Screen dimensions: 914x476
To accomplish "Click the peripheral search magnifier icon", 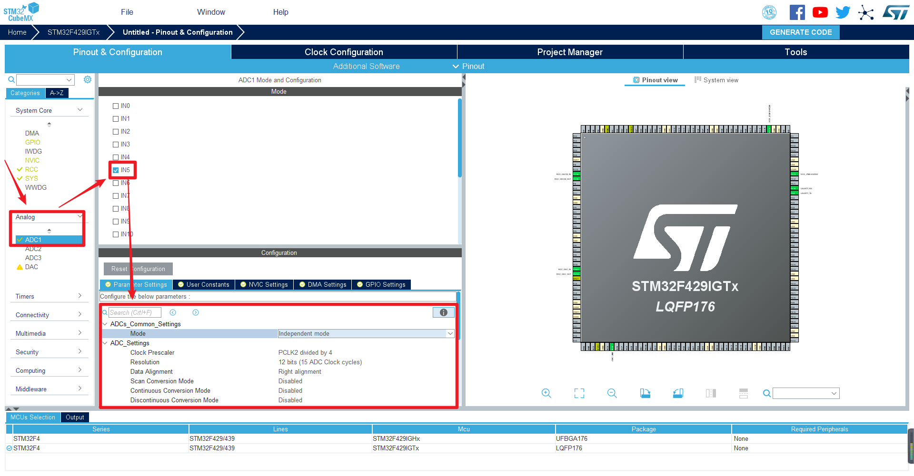I will (x=11, y=79).
